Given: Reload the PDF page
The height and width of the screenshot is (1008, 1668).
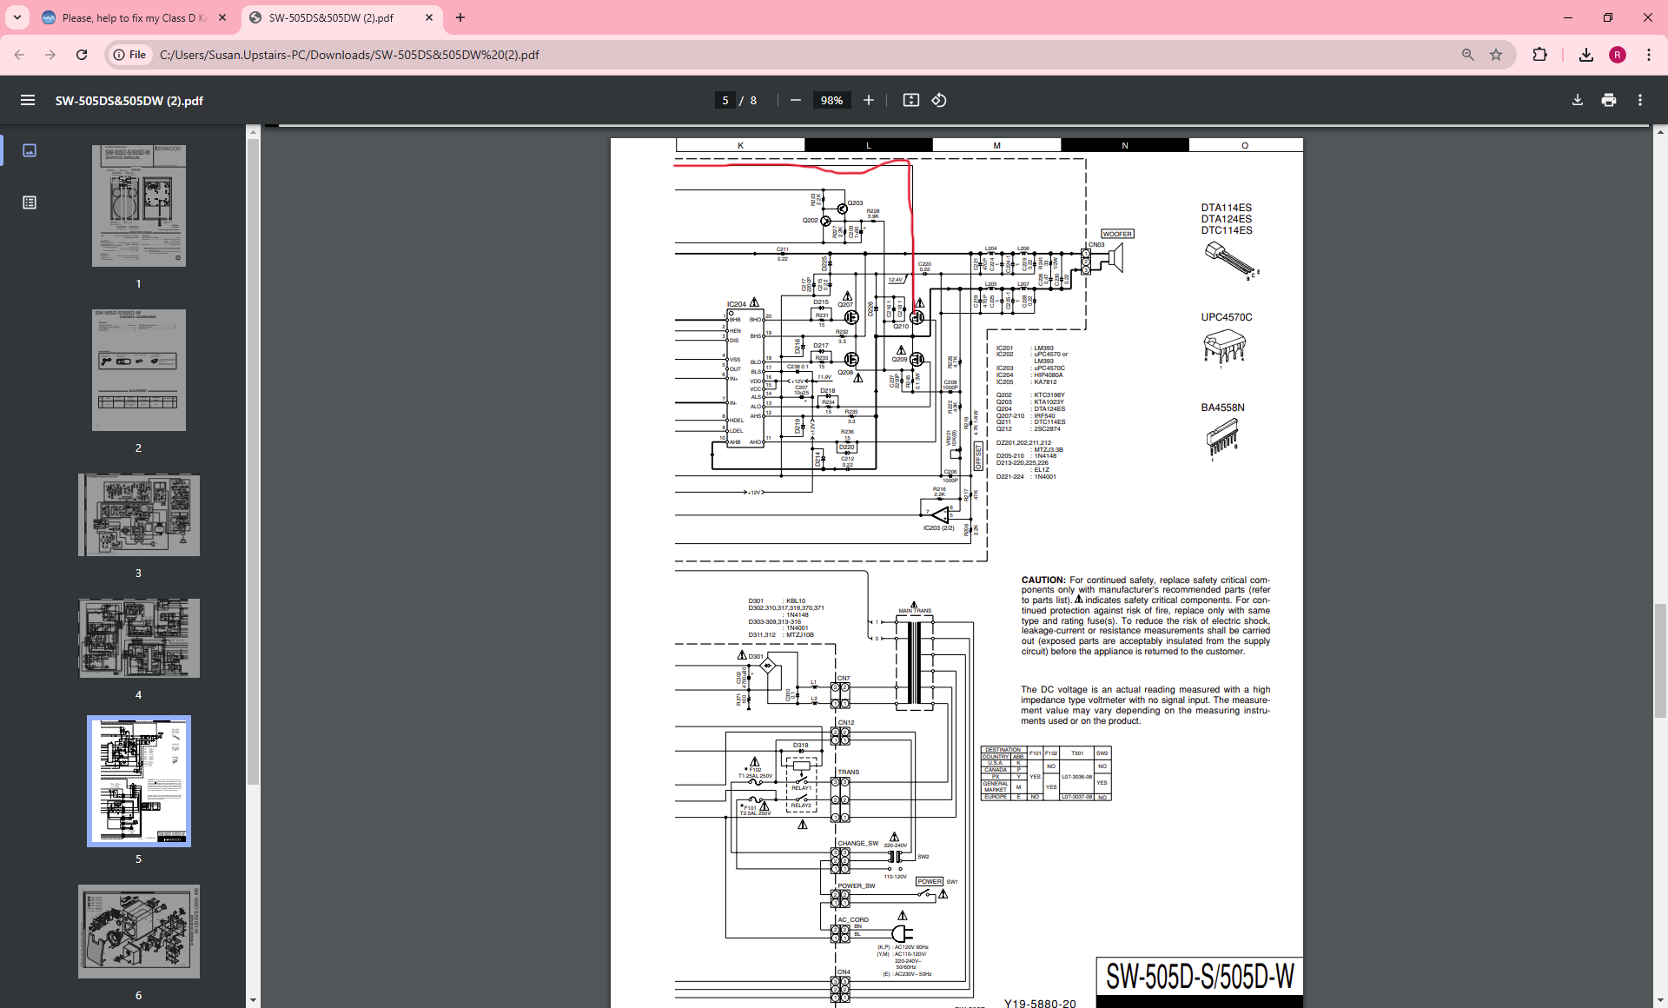Looking at the screenshot, I should [82, 55].
